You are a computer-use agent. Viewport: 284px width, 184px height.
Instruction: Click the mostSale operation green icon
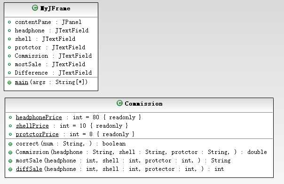(x=10, y=161)
